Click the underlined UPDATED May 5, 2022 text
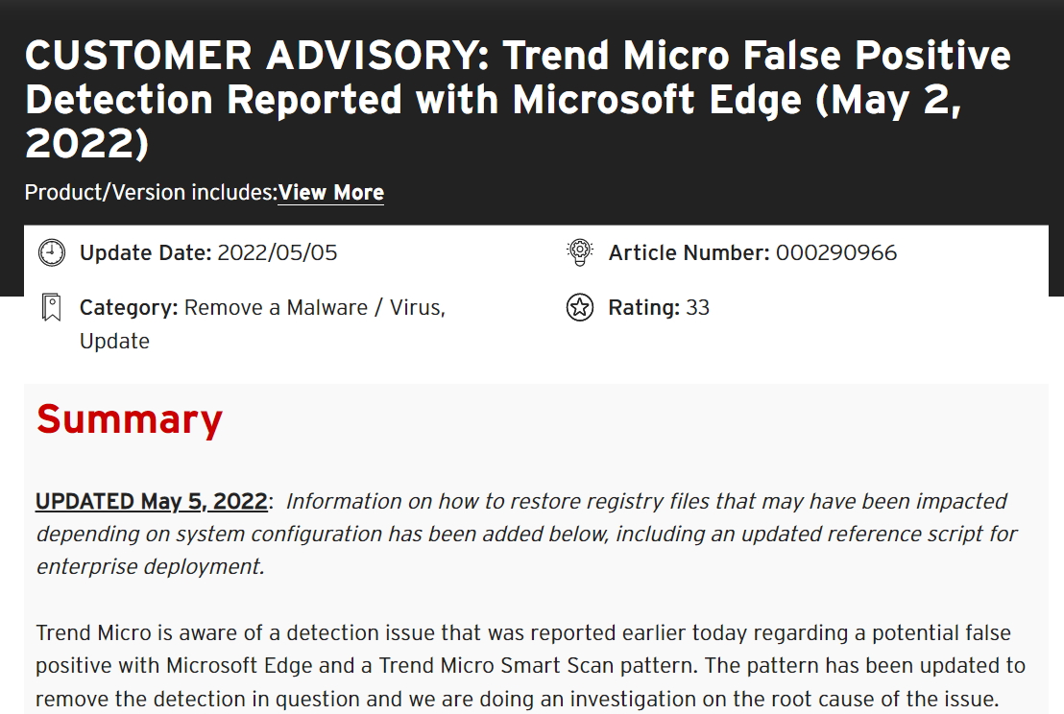1064x714 pixels. pos(151,501)
